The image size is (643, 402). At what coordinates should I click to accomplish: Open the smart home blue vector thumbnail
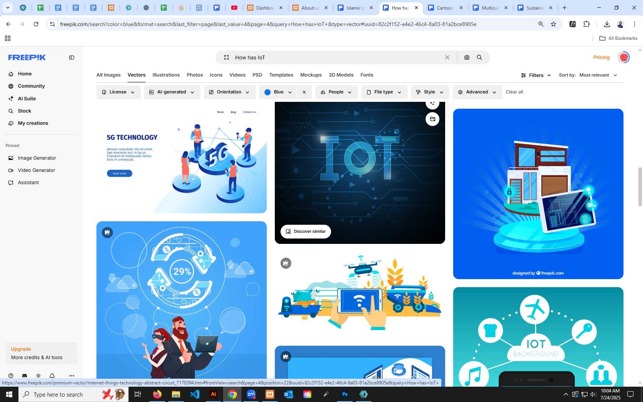click(538, 194)
